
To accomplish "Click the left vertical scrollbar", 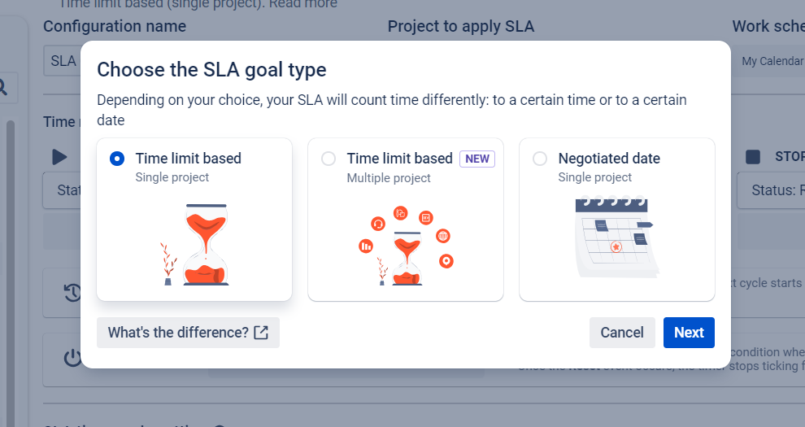I will click(11, 244).
